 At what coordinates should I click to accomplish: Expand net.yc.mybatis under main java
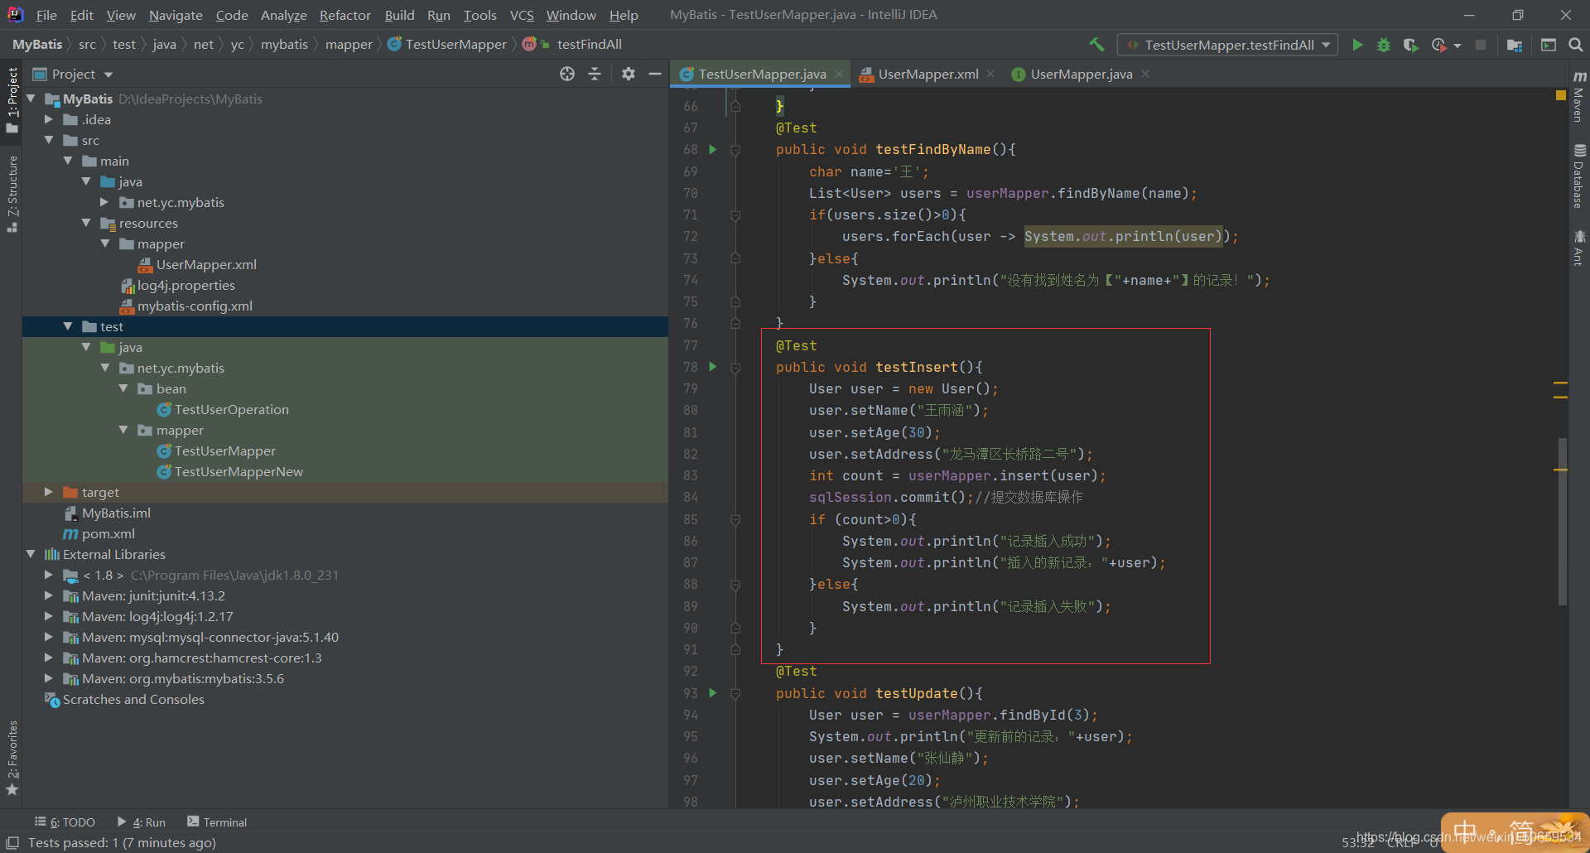(104, 202)
